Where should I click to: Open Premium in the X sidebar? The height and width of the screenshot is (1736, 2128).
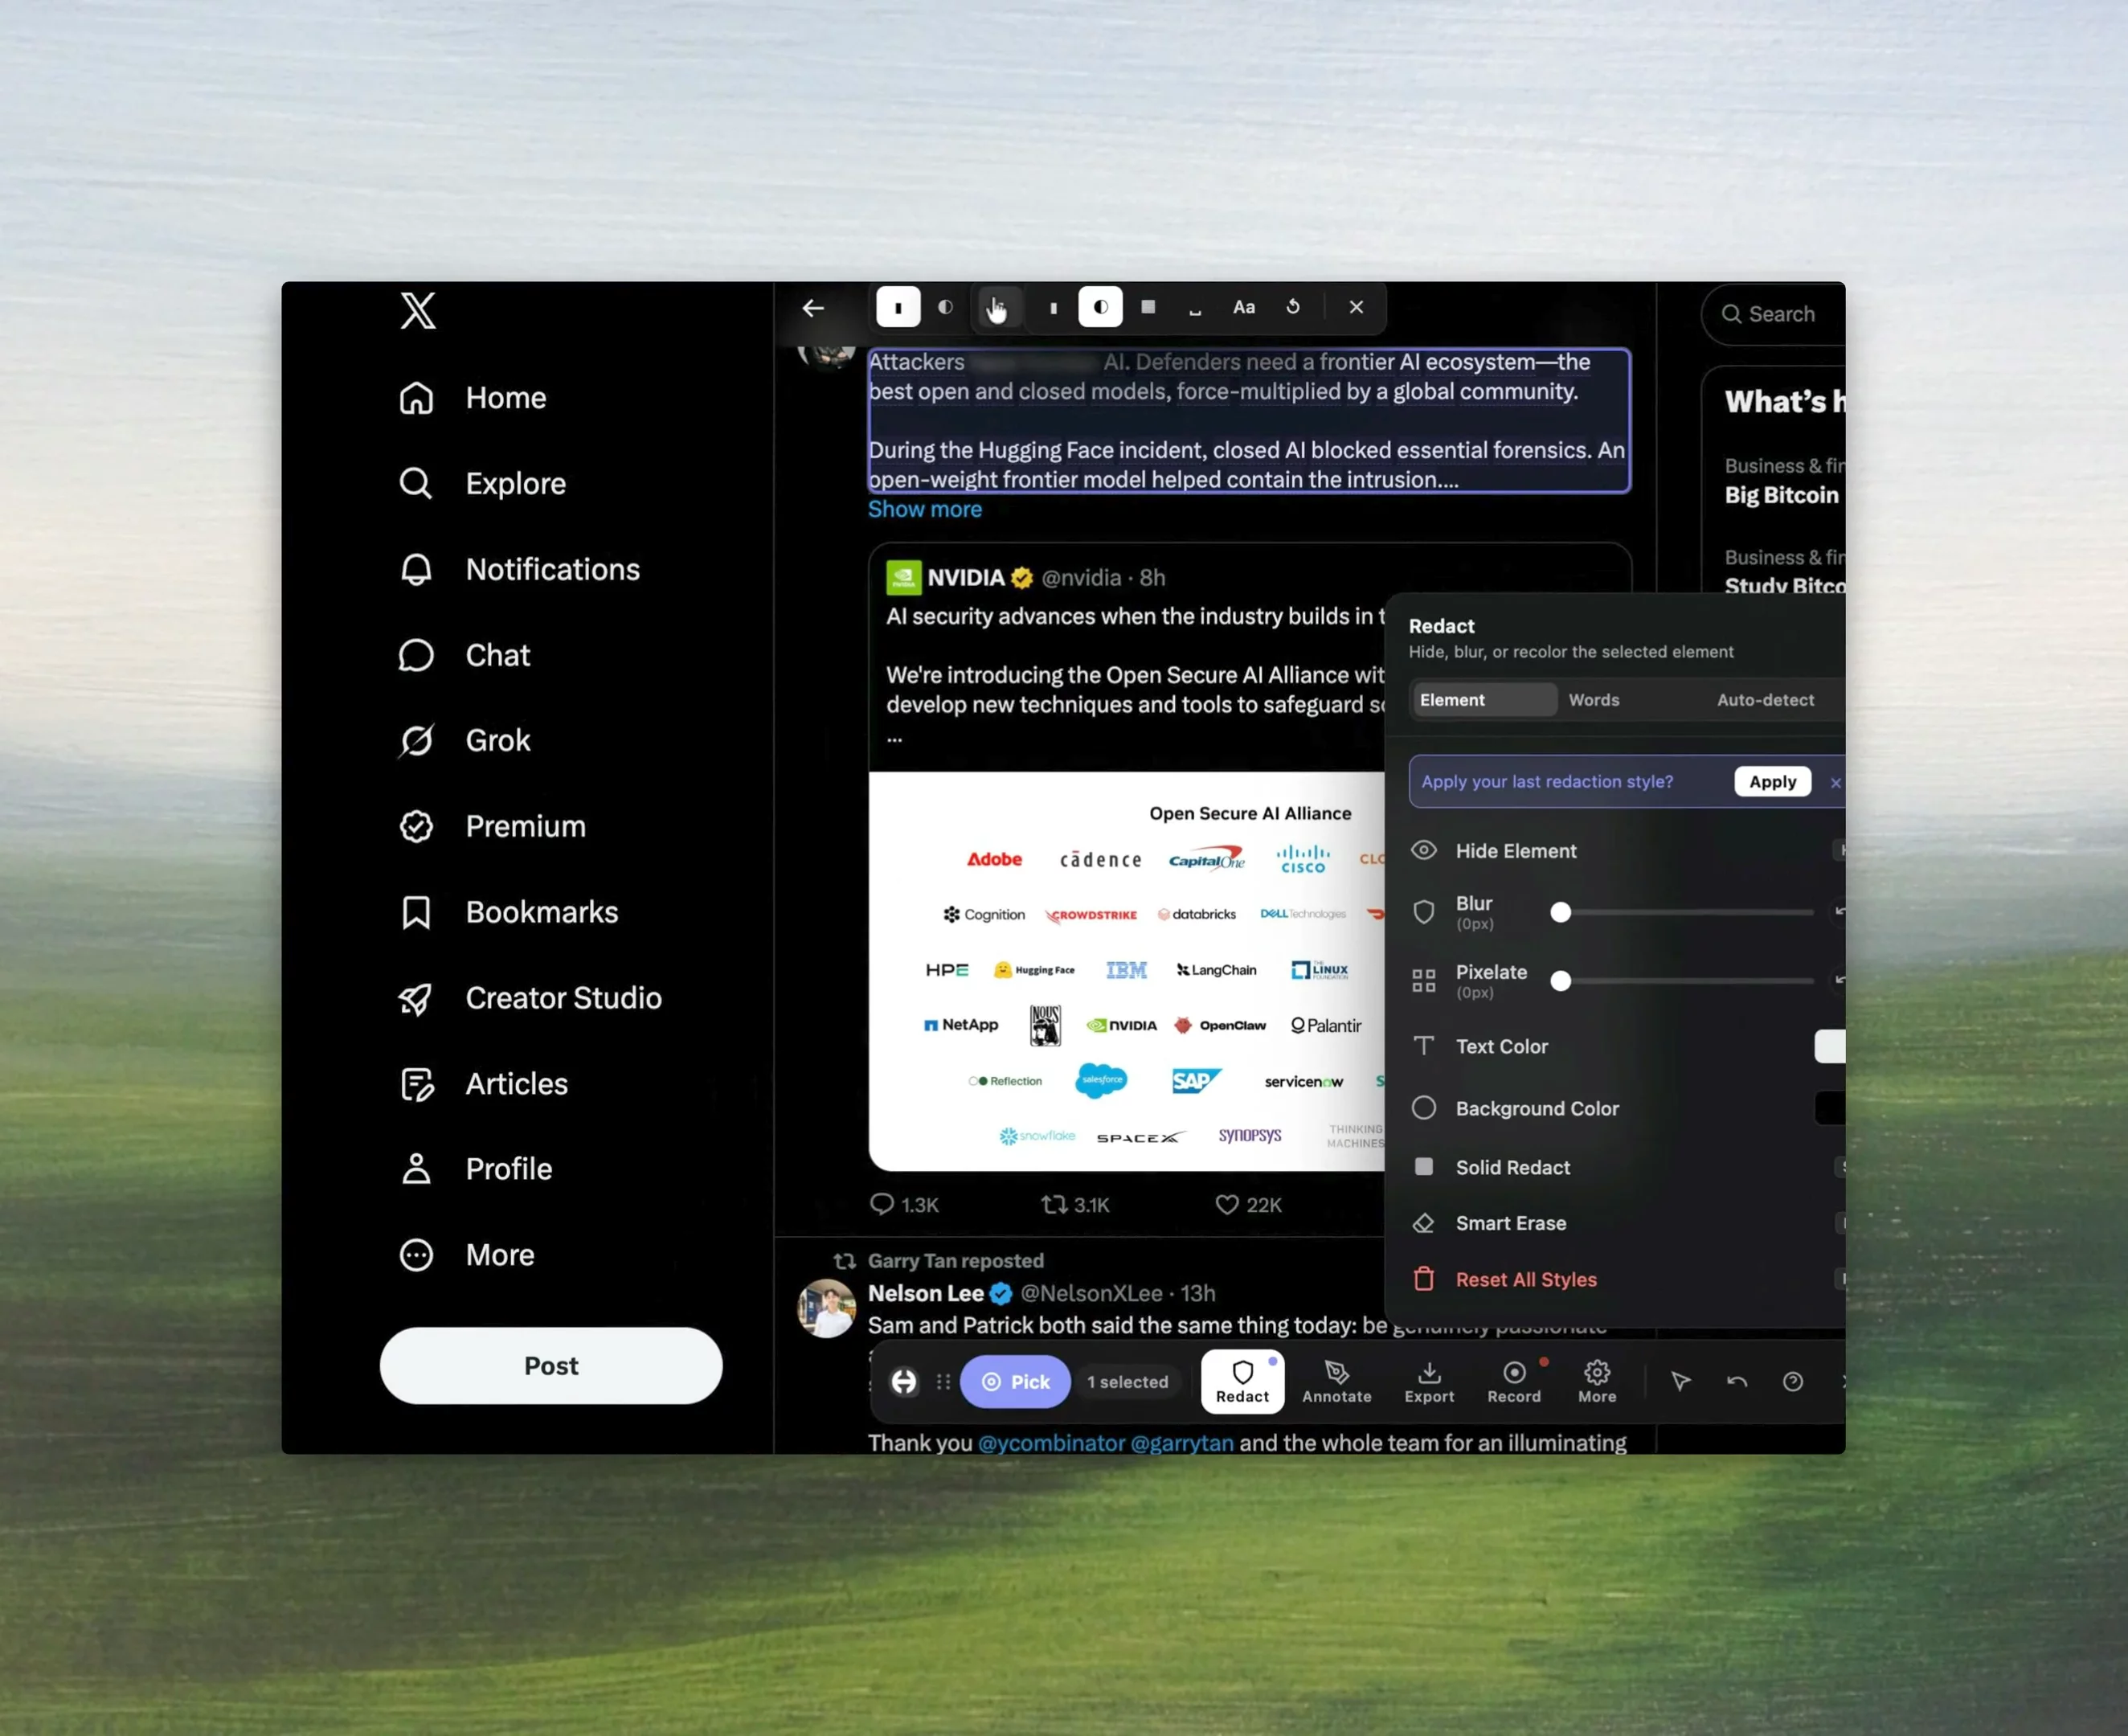point(492,827)
